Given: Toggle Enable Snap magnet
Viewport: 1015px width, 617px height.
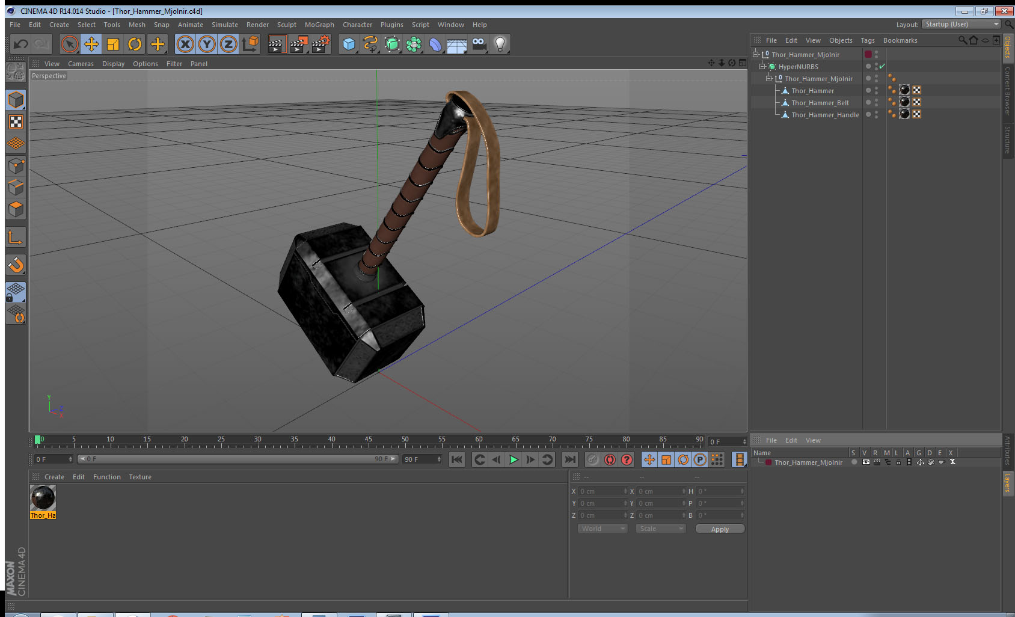Looking at the screenshot, I should click(16, 265).
